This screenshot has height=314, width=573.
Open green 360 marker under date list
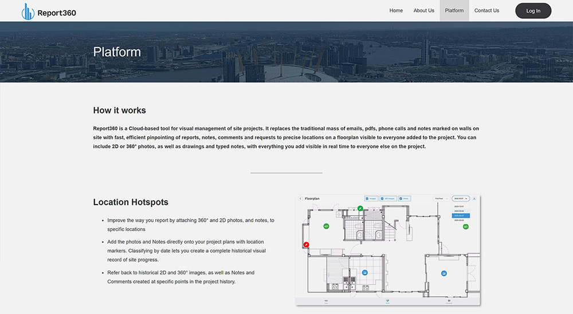[465, 227]
